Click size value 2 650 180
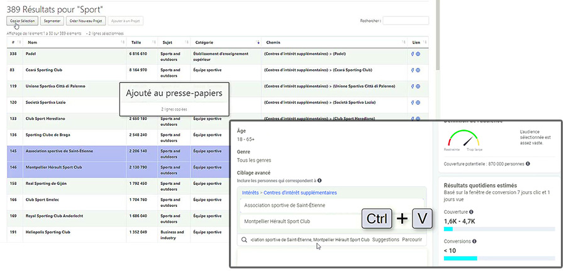 coord(138,119)
